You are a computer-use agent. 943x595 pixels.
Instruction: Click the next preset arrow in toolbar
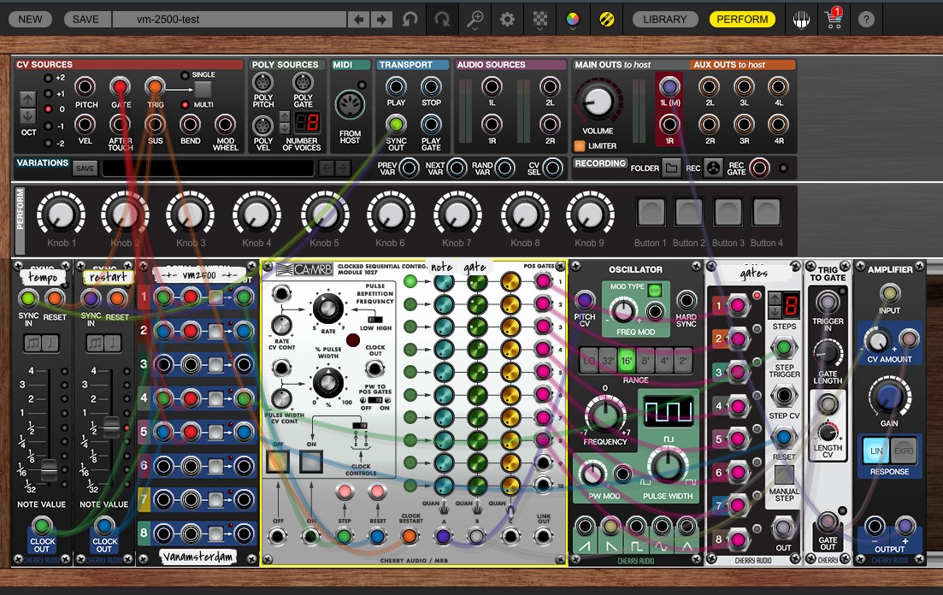click(380, 20)
